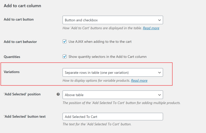This screenshot has width=206, height=133.
Task: Open the Variations dropdown
Action: [x=113, y=73]
